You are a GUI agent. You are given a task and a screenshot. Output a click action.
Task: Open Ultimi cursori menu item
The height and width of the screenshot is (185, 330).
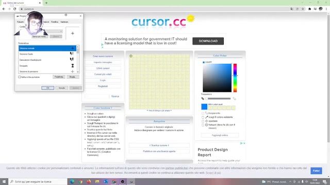point(103,68)
